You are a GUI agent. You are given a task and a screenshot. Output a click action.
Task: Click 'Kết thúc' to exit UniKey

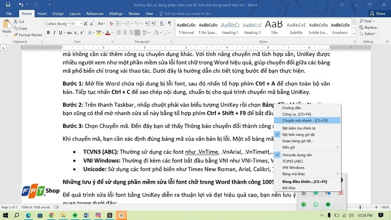click(307, 188)
